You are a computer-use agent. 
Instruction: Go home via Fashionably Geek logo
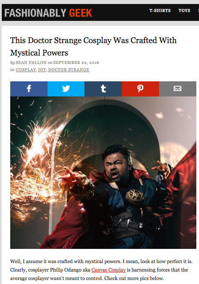[x=48, y=13]
